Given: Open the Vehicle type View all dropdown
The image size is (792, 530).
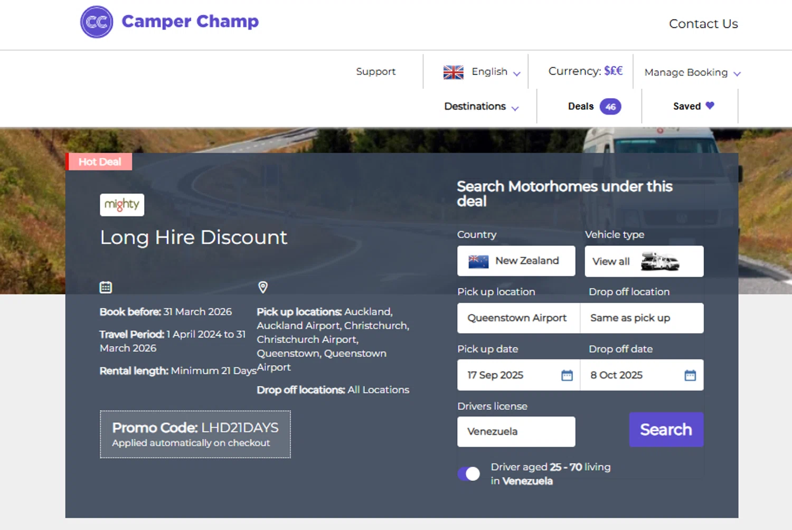Looking at the screenshot, I should 644,261.
